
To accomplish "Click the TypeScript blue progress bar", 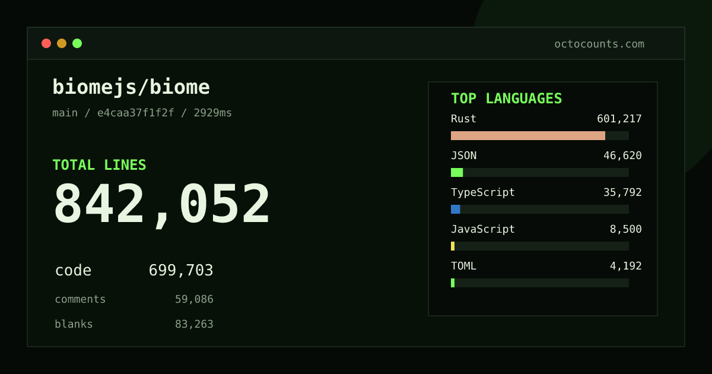I will pos(456,209).
